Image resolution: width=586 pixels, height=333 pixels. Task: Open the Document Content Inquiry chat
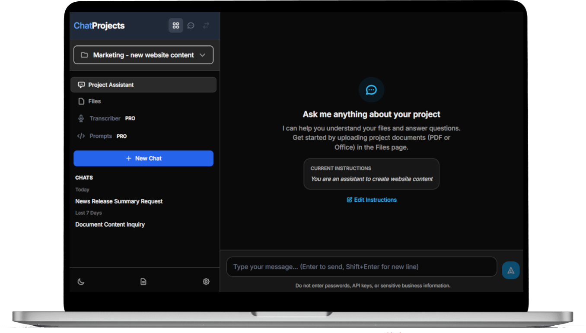(110, 225)
